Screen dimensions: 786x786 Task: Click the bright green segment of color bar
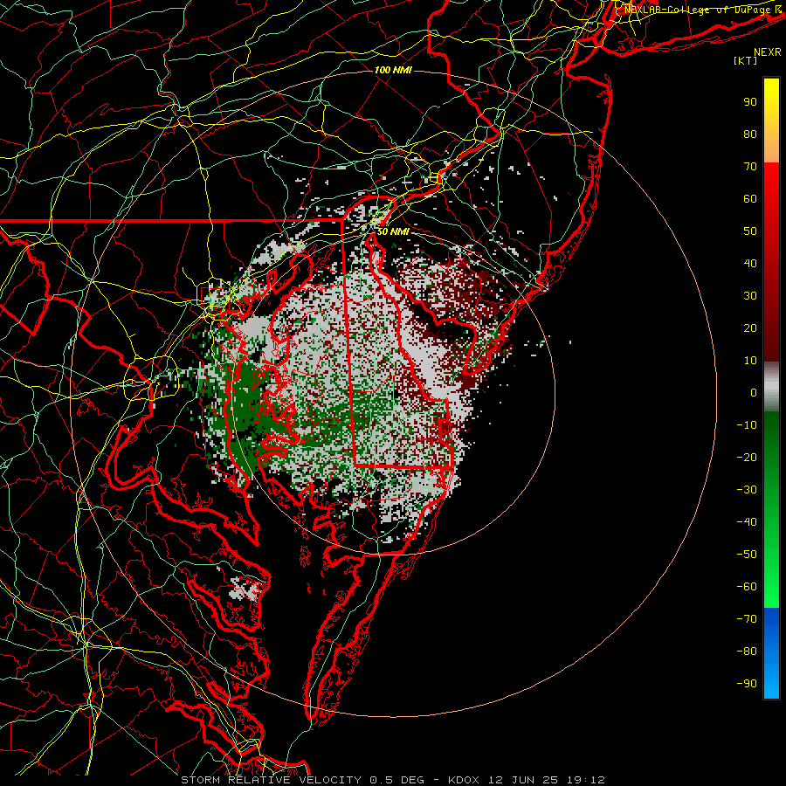771,576
